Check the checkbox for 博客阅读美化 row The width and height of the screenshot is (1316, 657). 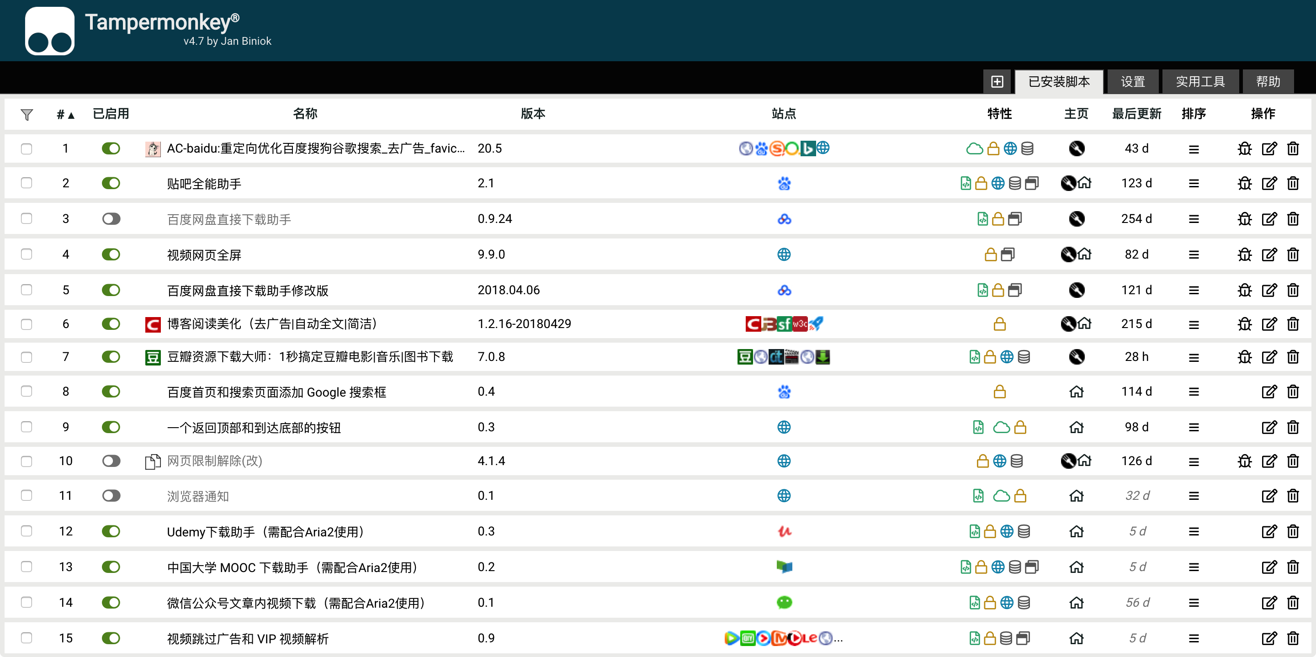(27, 324)
